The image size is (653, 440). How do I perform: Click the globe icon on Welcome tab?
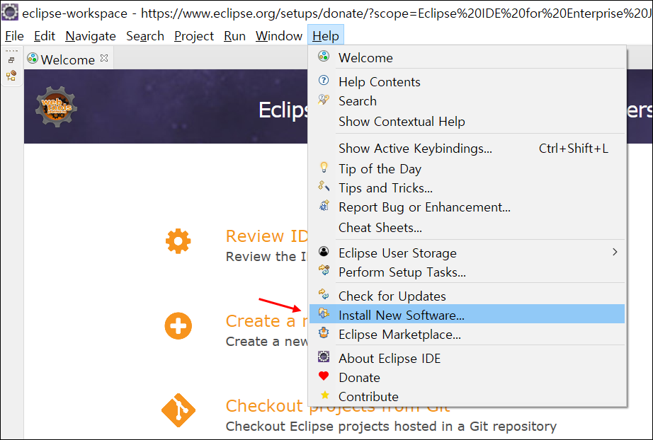point(33,59)
